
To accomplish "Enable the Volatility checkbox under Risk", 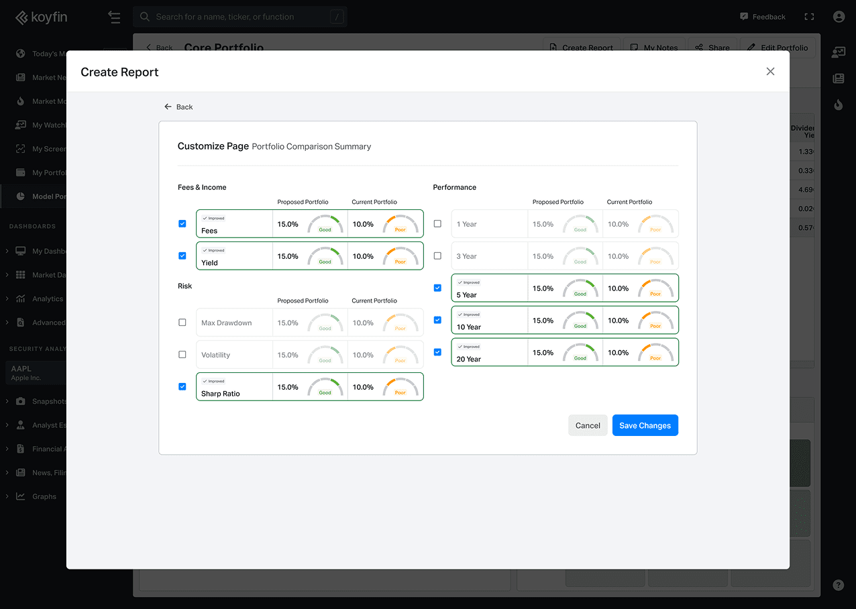I will [182, 354].
